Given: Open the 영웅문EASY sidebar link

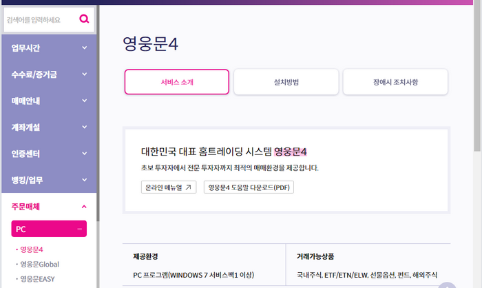Looking at the screenshot, I should point(37,279).
